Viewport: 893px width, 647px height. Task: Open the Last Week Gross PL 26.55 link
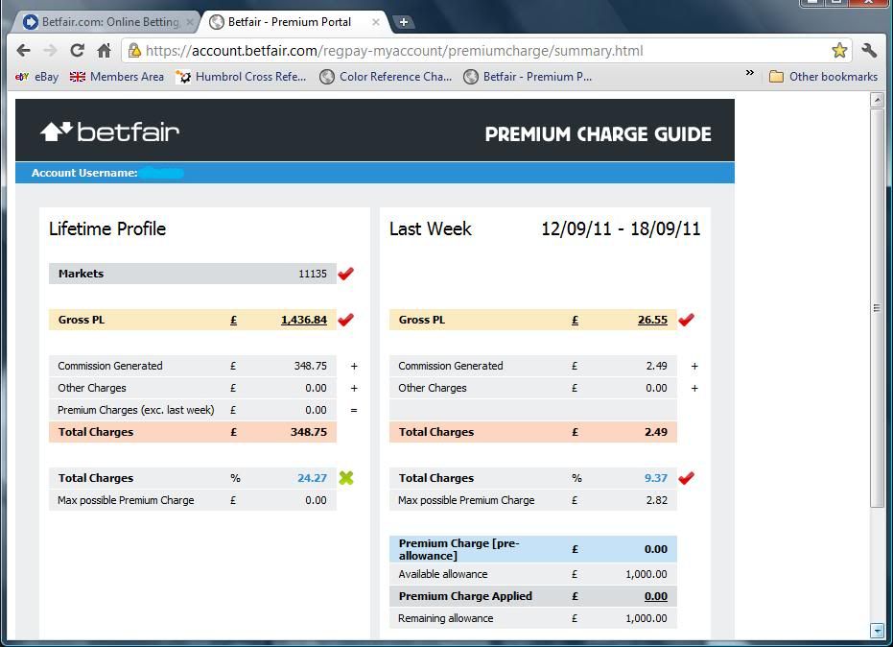click(652, 320)
